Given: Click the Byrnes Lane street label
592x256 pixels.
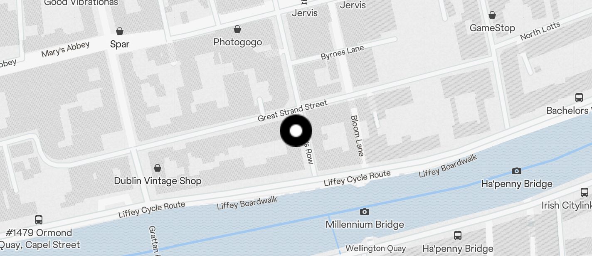Looking at the screenshot, I should point(342,53).
